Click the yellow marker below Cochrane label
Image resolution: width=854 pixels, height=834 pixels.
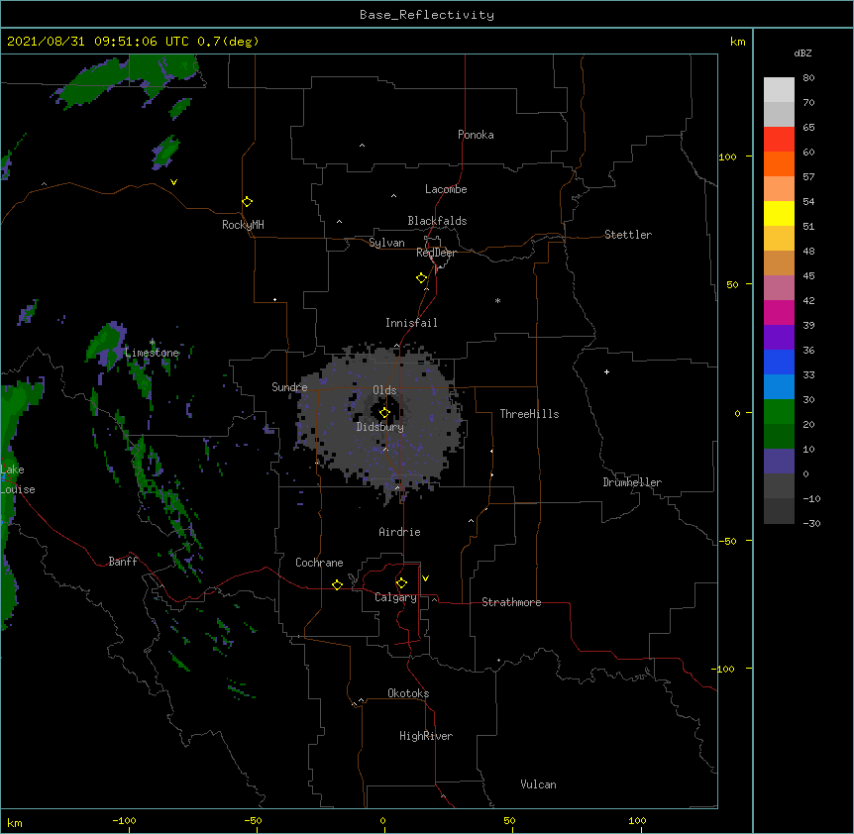click(x=337, y=584)
